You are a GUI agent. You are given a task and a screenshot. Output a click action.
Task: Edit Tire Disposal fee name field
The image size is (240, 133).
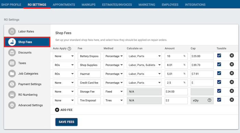[x=89, y=100]
